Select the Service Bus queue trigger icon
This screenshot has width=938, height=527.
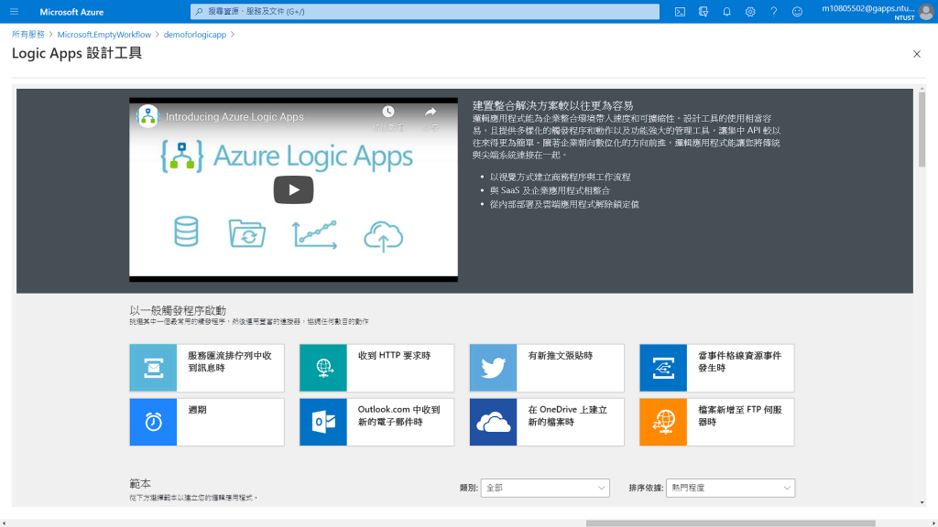153,368
